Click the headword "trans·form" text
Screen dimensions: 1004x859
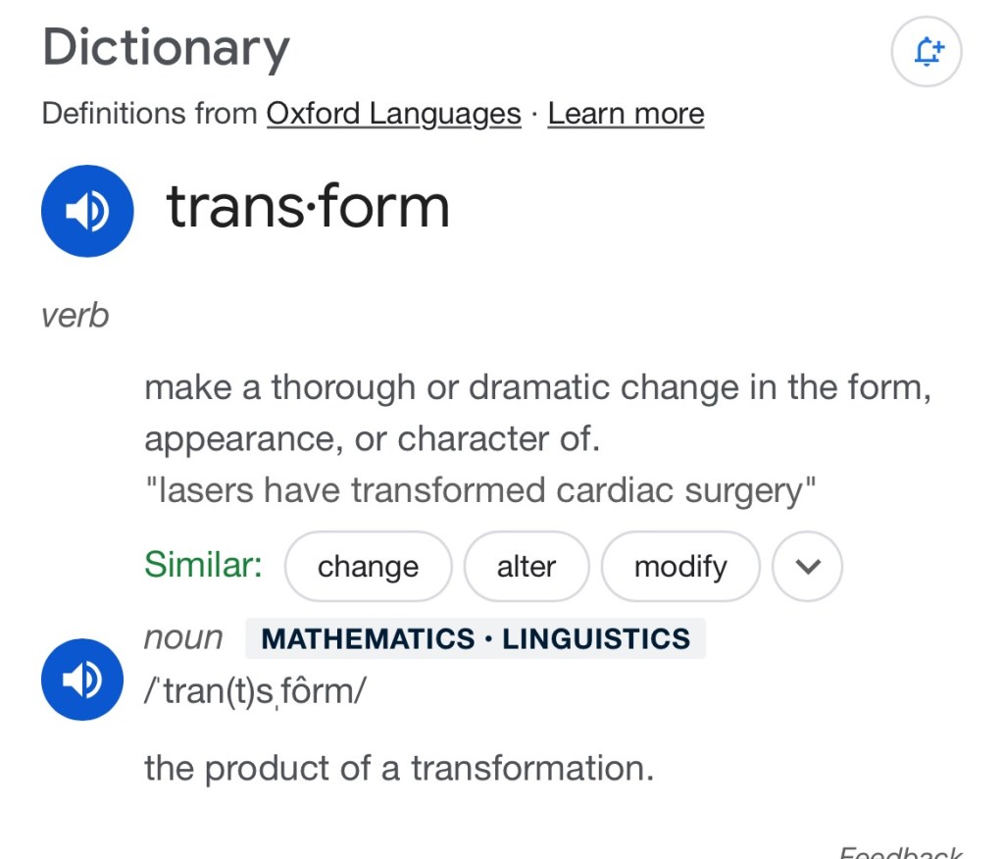(x=308, y=208)
